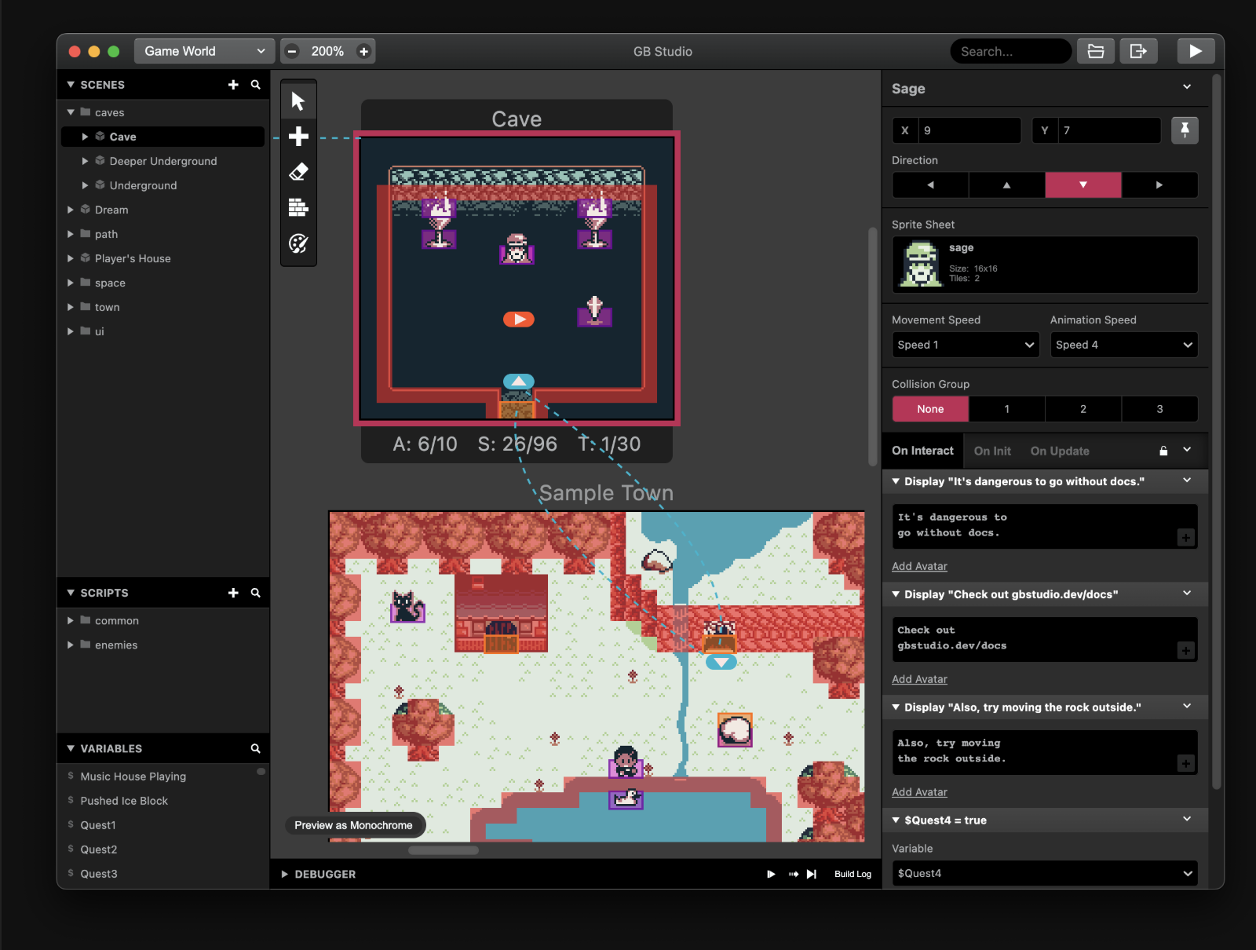The height and width of the screenshot is (950, 1256).
Task: Increase zoom with the plus stepper
Action: pyautogui.click(x=363, y=50)
